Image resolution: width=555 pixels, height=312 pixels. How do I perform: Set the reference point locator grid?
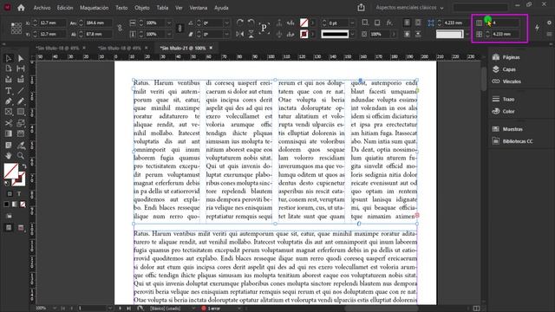(16, 29)
